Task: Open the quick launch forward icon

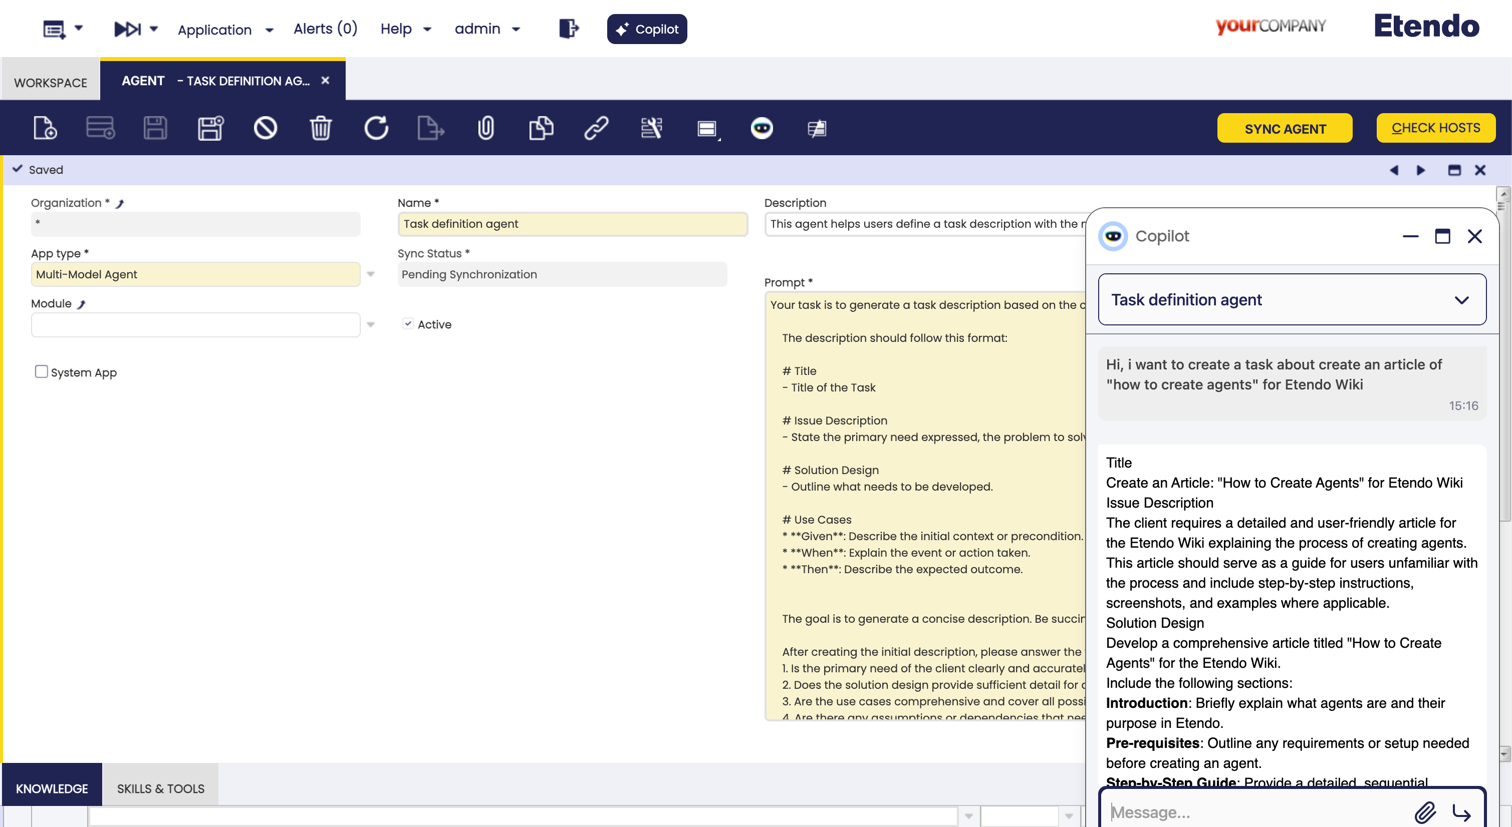Action: click(127, 29)
